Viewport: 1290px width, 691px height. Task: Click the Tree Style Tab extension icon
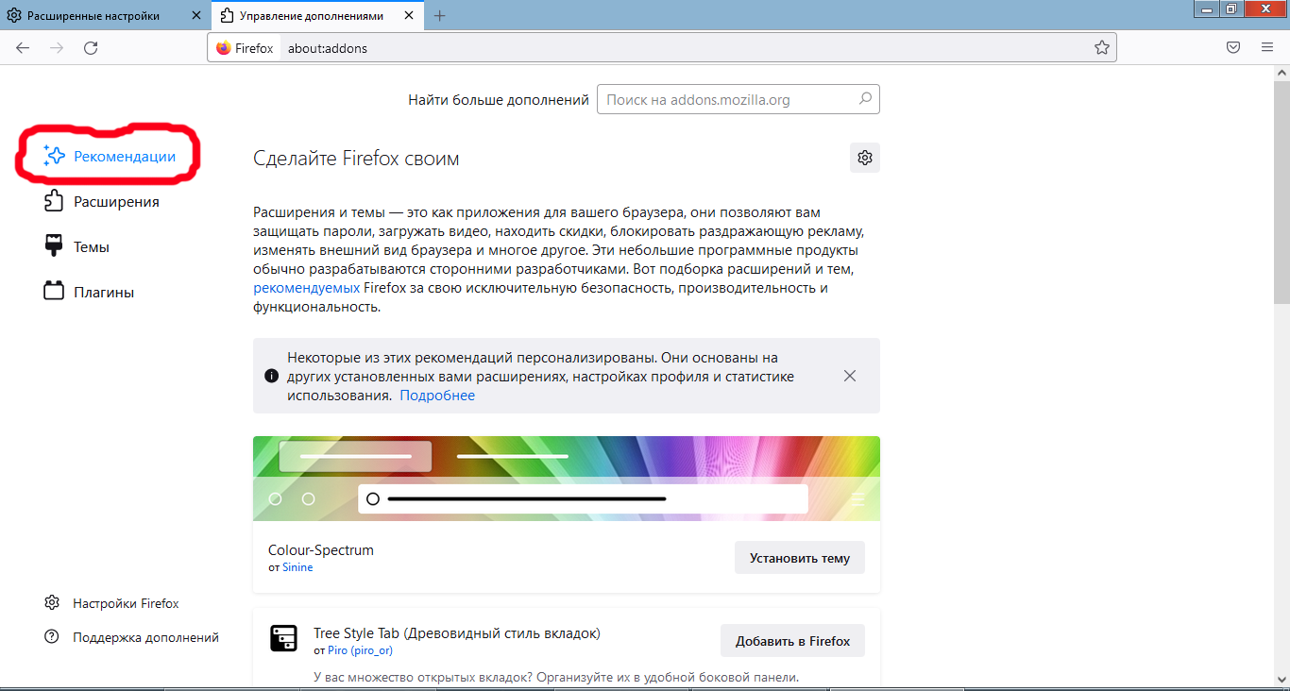[x=283, y=639]
